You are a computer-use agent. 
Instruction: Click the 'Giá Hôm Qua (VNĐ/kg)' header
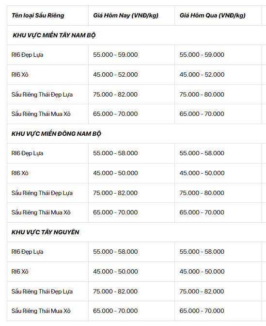tap(212, 16)
